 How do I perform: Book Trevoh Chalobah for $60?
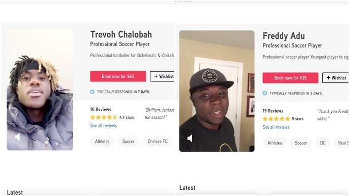[118, 76]
